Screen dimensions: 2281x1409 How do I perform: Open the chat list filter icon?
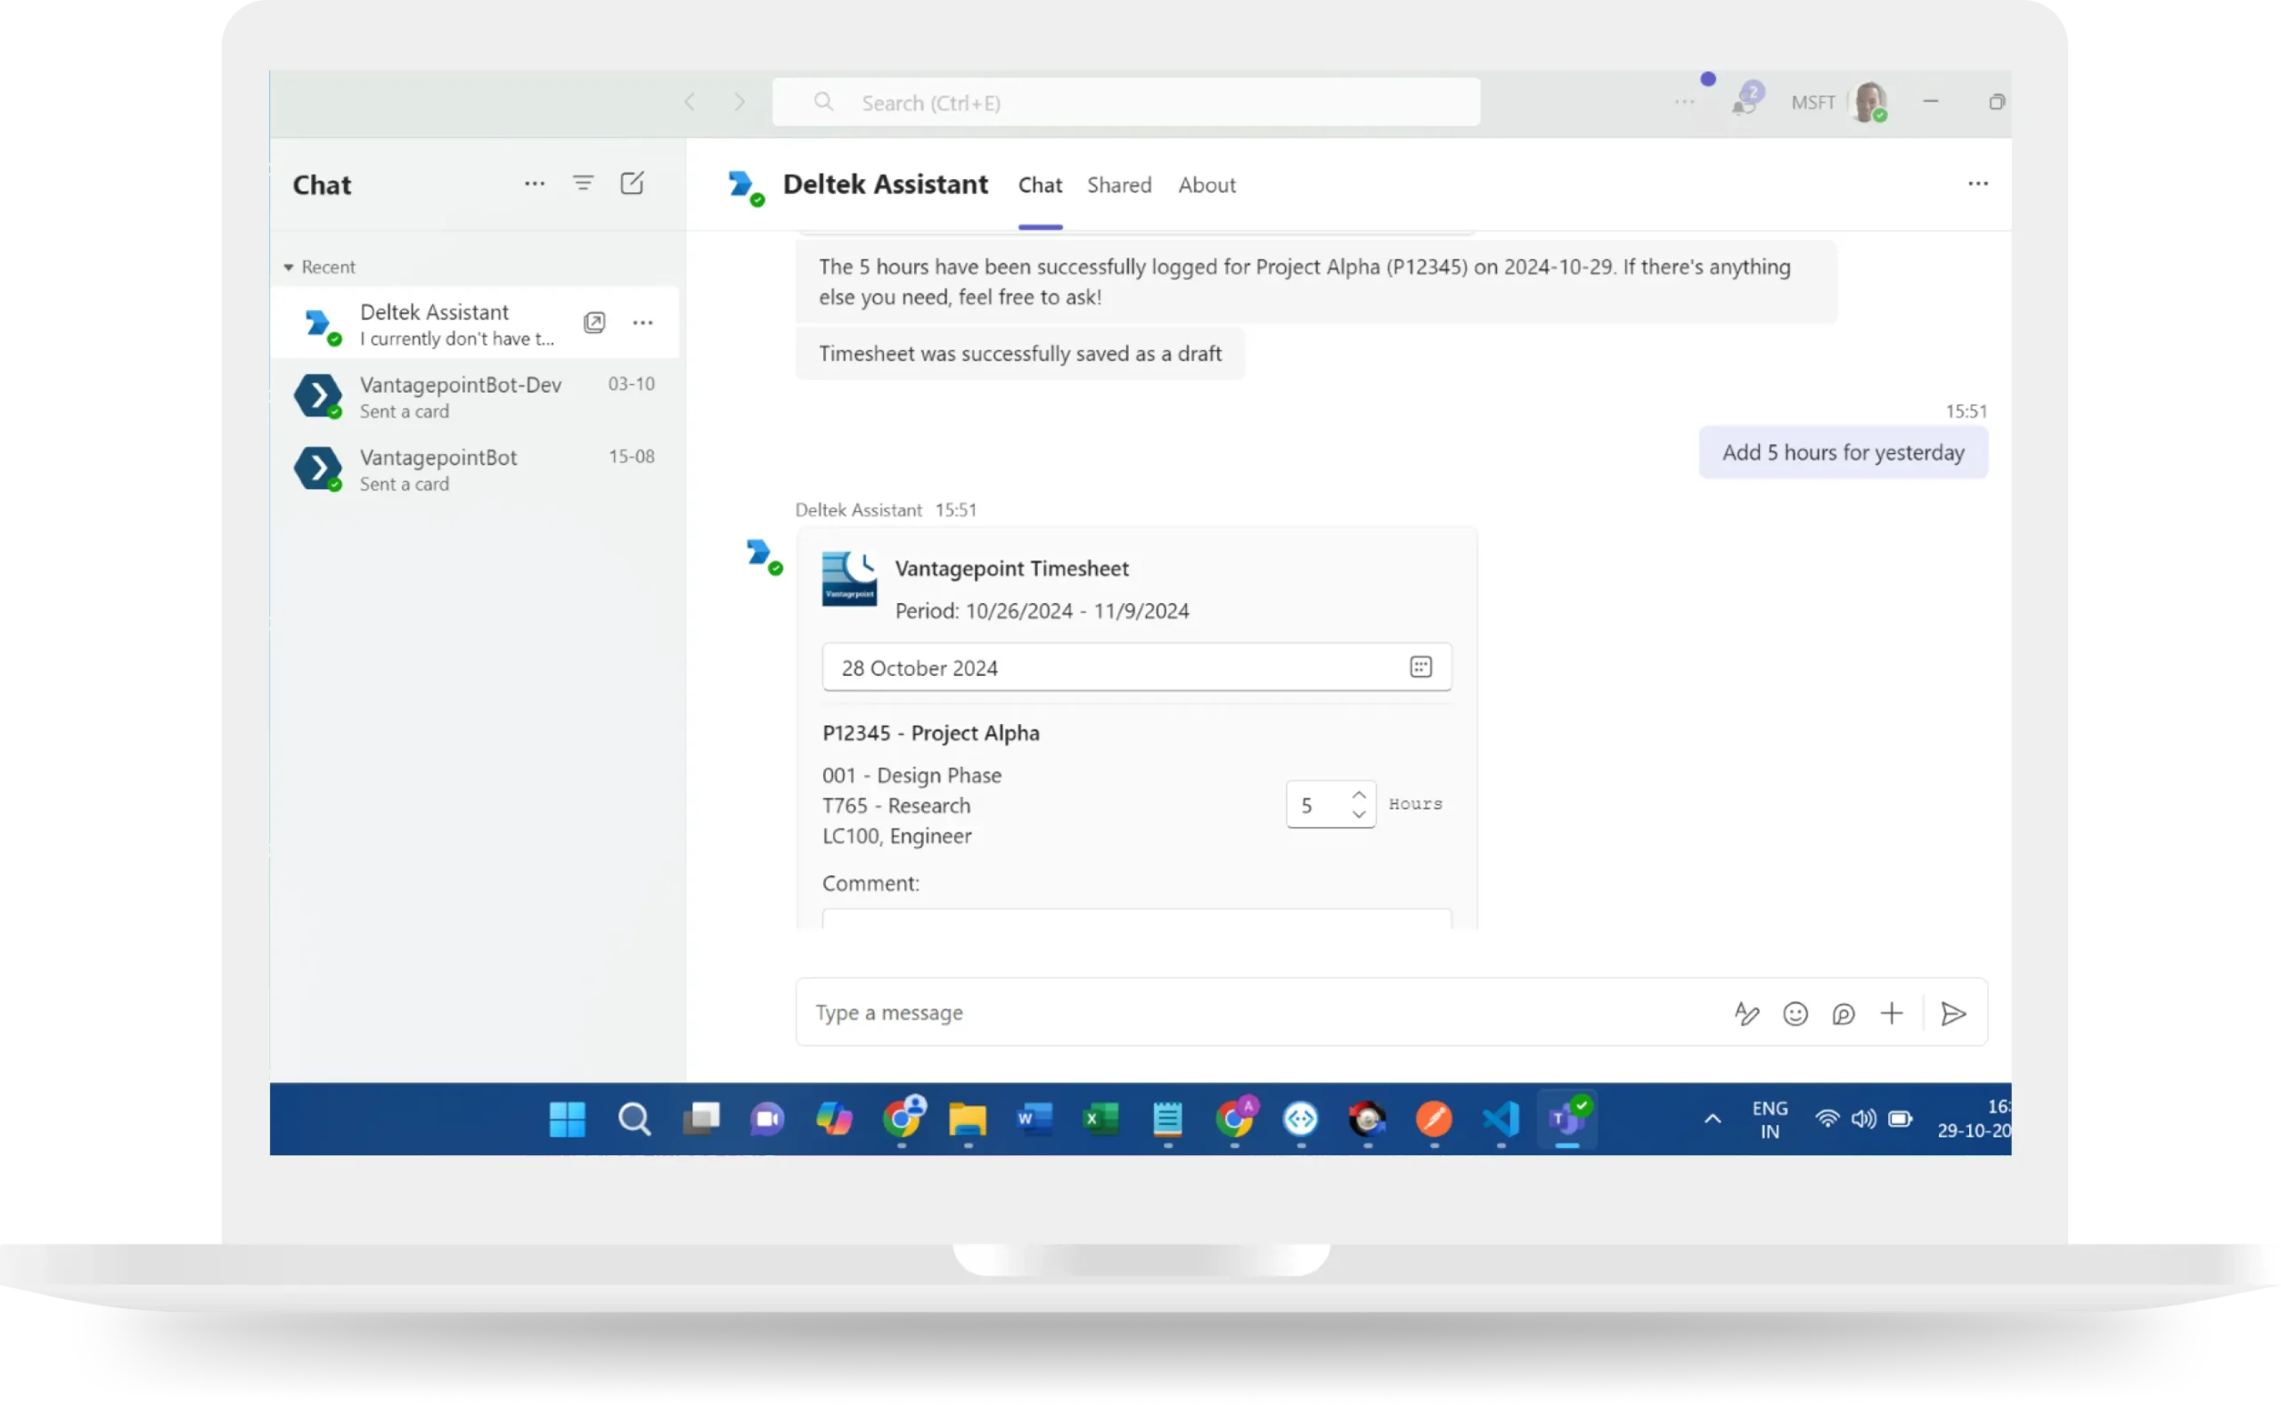click(x=583, y=183)
